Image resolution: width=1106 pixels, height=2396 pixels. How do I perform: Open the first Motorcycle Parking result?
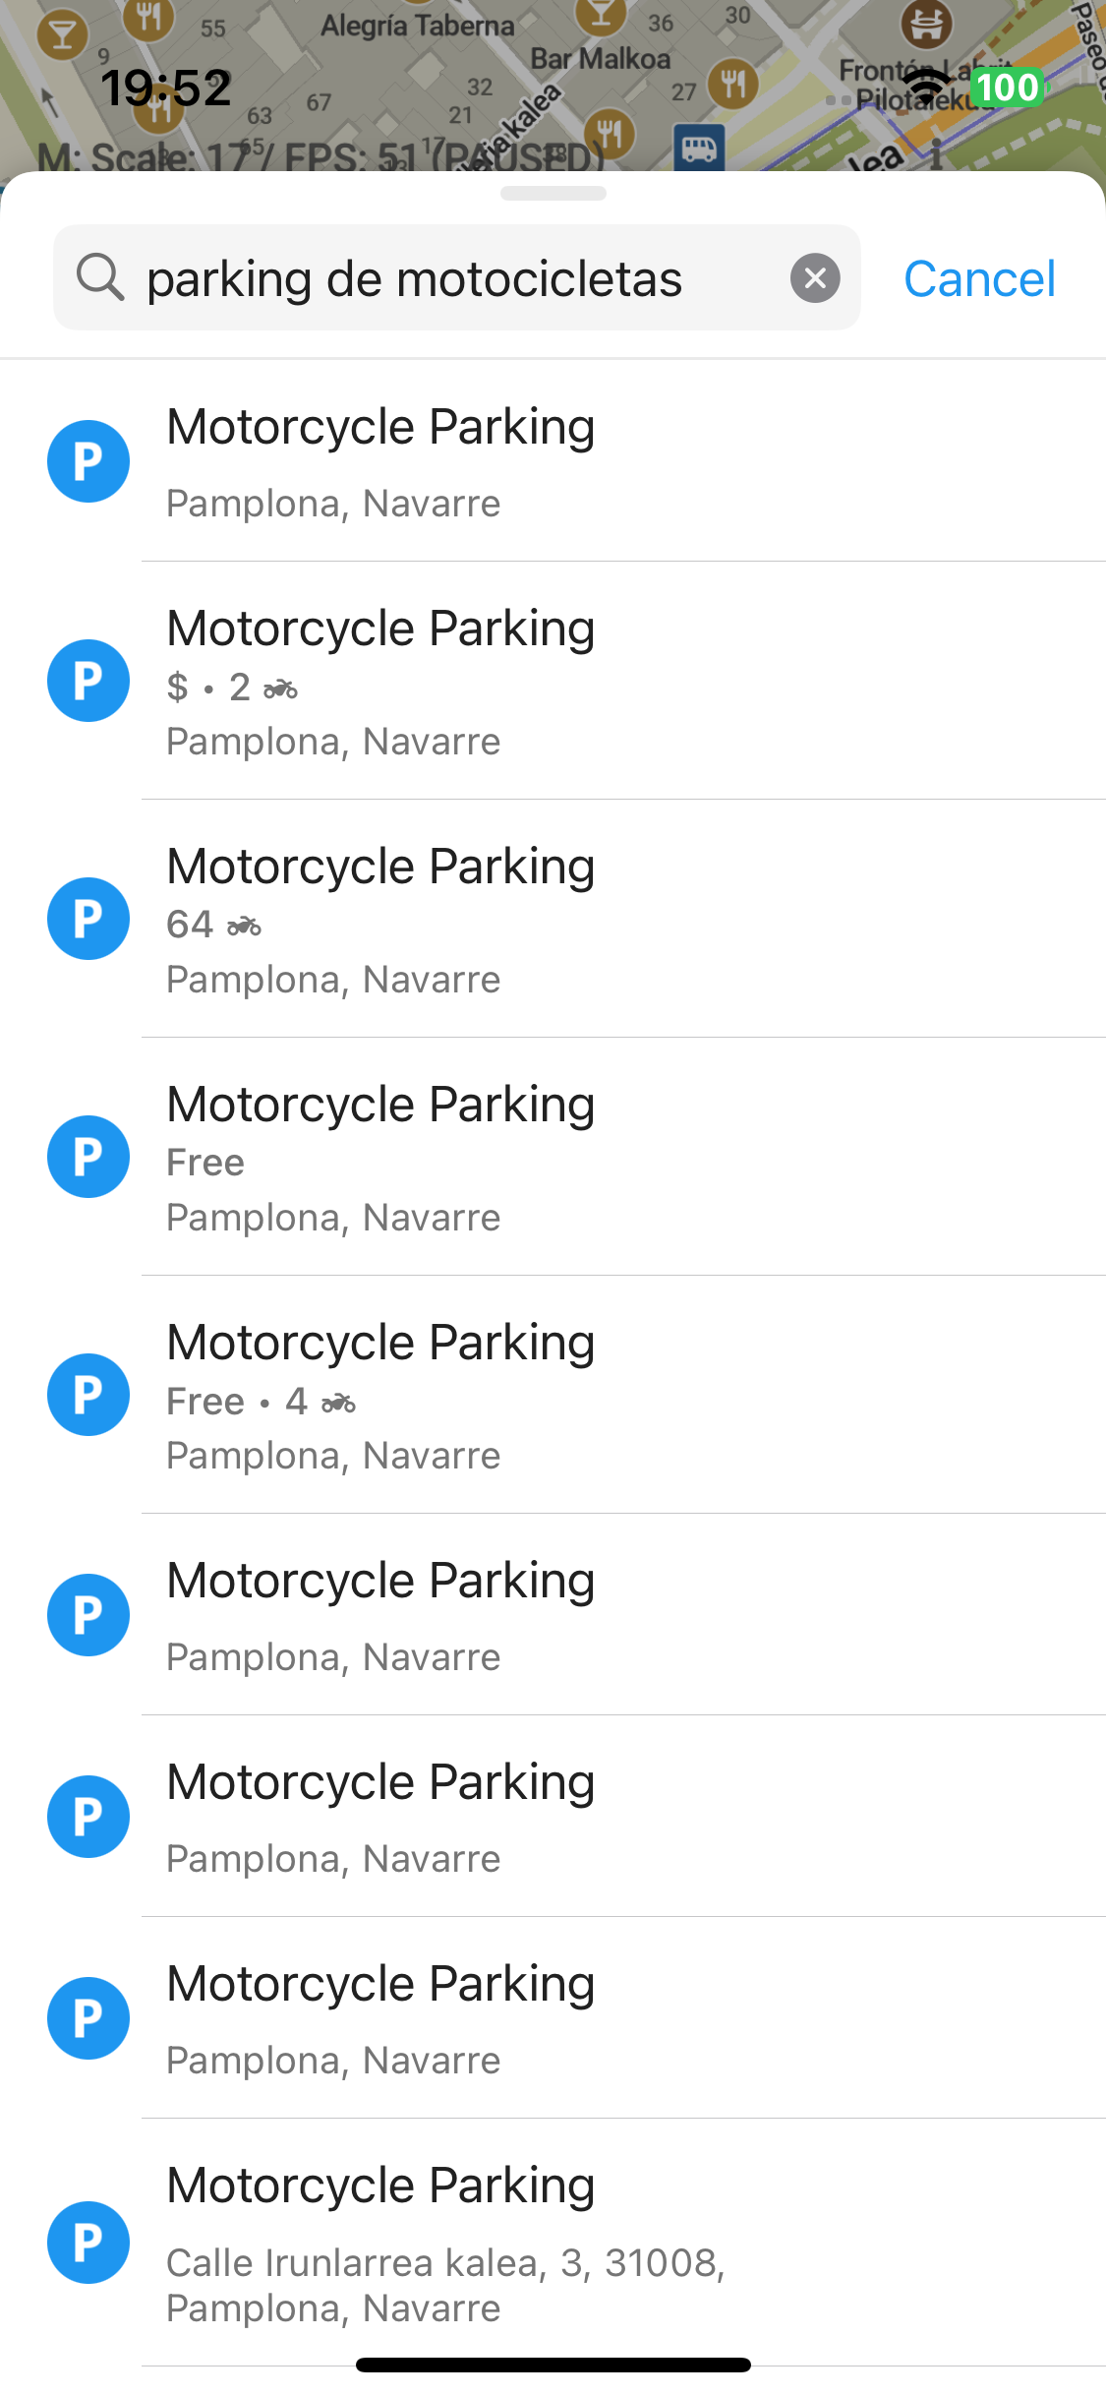[x=590, y=461]
